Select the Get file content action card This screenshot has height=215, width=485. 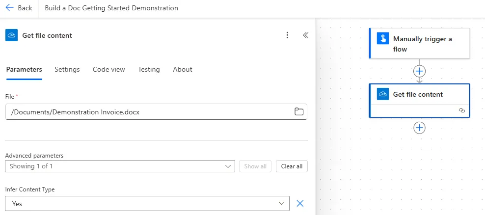[419, 101]
